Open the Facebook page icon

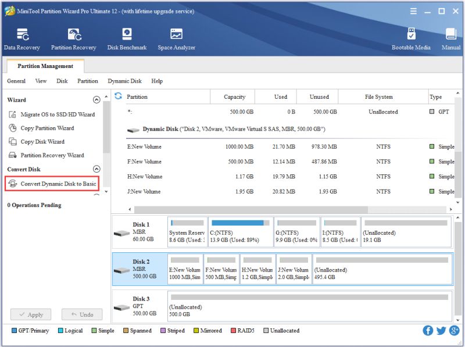429,330
